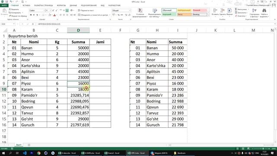Image resolution: width=277 pixels, height=156 pixels.
Task: Toggle bold formatting
Action: click(x=31, y=15)
